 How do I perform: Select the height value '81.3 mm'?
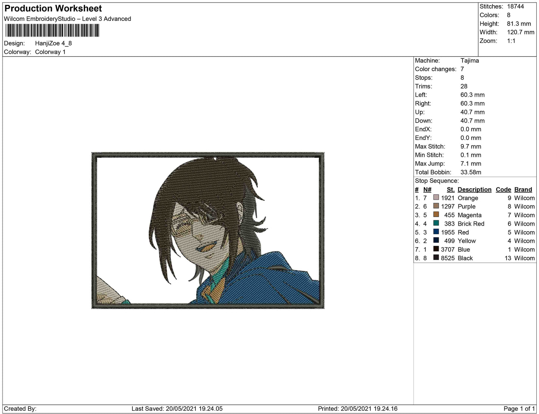click(519, 23)
